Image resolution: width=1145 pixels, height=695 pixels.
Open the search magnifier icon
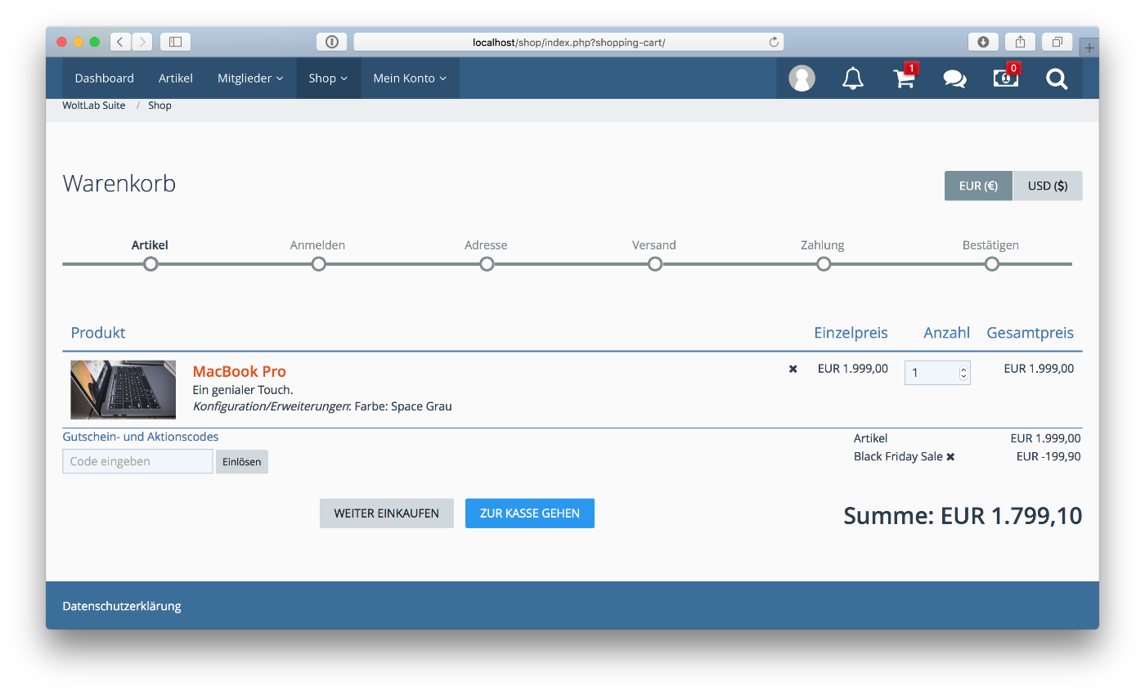point(1057,78)
